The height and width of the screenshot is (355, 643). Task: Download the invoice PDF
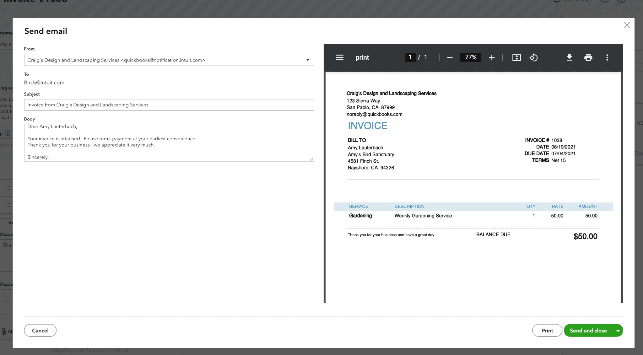(569, 57)
